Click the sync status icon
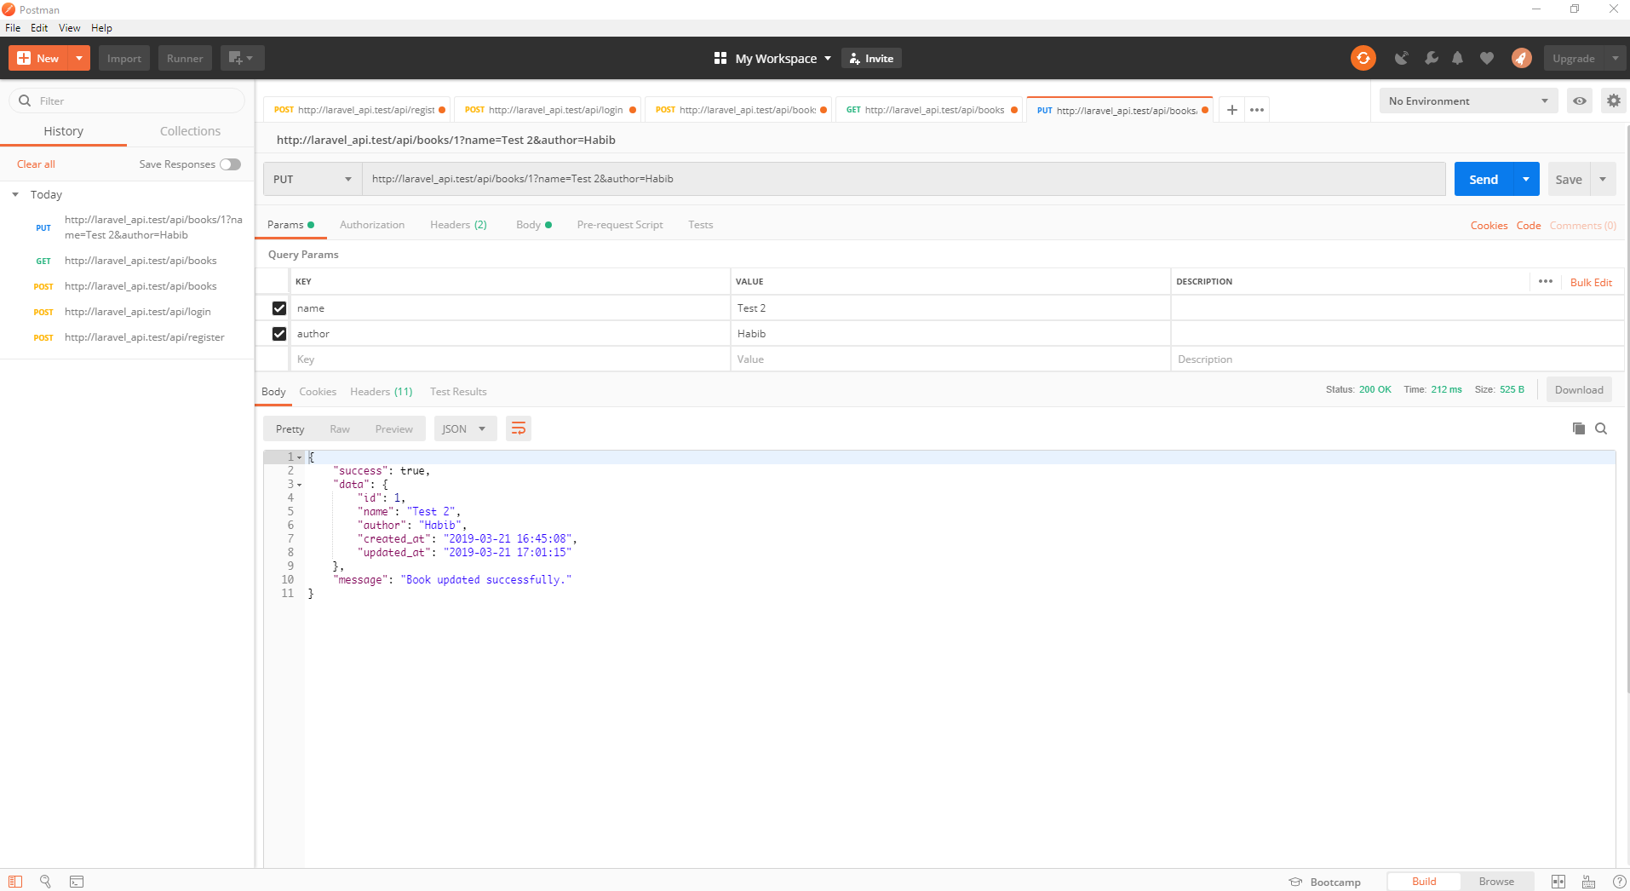1630x891 pixels. 1363,58
